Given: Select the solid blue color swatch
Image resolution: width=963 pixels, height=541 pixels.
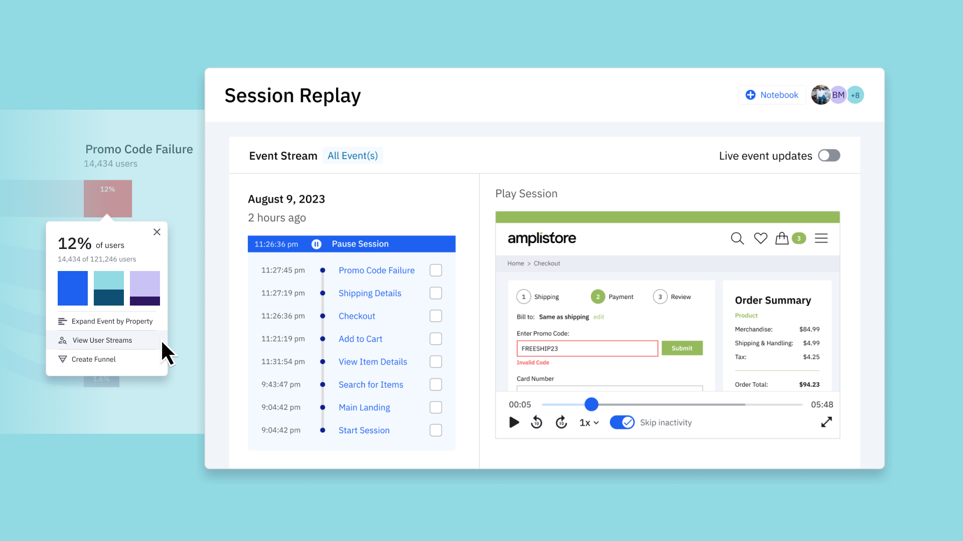Looking at the screenshot, I should (x=73, y=288).
